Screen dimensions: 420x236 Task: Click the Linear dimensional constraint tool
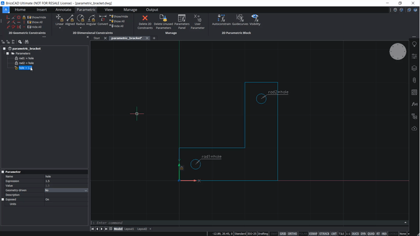(59, 20)
